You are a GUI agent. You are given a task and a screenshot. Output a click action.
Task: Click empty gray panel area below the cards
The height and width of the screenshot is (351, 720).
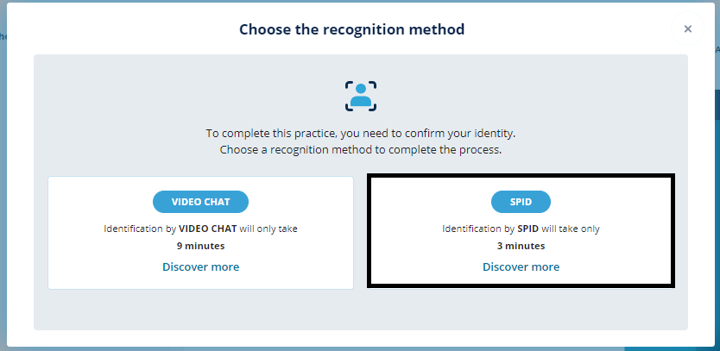pos(360,310)
